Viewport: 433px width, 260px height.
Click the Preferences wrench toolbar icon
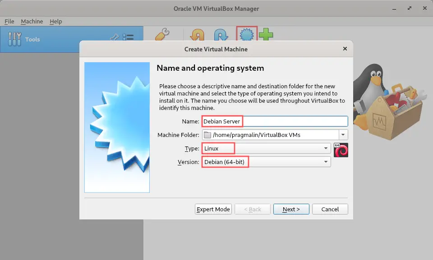click(x=162, y=34)
